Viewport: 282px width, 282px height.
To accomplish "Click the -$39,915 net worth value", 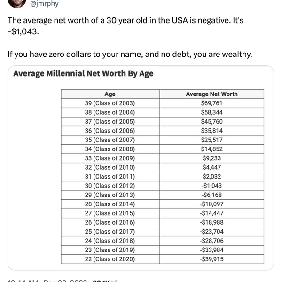I will (x=211, y=259).
